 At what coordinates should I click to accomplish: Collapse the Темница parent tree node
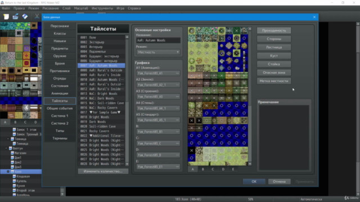point(8,139)
